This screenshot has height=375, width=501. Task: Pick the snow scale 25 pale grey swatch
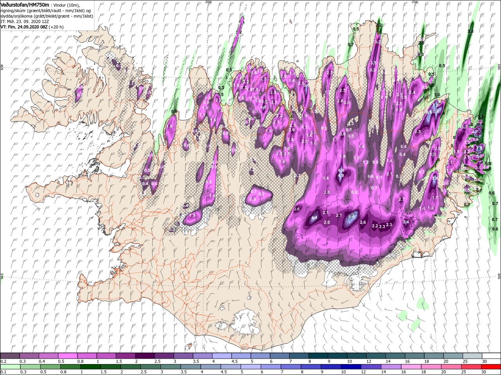472,355
